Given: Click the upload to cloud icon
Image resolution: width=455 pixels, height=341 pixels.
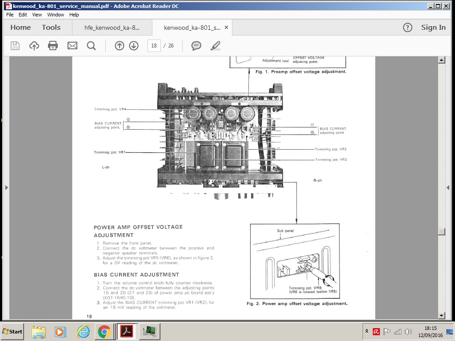Looking at the screenshot, I should (x=34, y=46).
